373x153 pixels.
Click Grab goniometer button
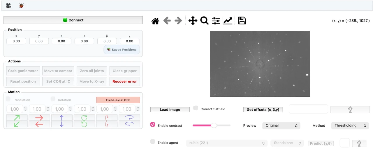[23, 71]
